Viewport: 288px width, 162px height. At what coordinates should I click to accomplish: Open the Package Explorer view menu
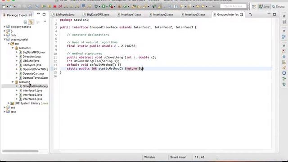coord(45,22)
